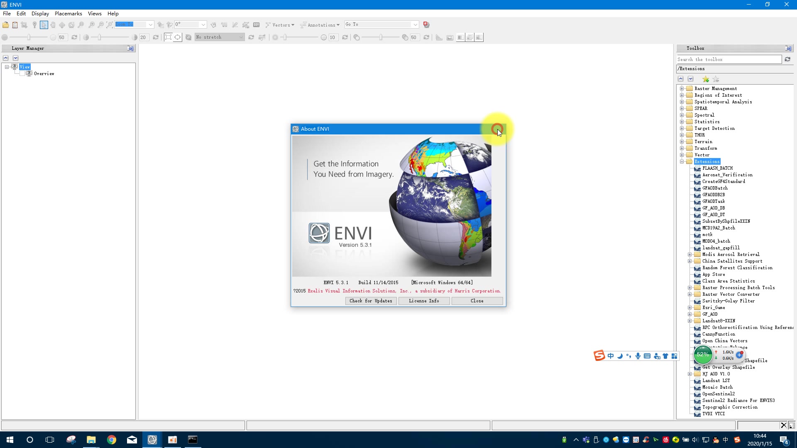Collapse the View tree node

point(7,67)
